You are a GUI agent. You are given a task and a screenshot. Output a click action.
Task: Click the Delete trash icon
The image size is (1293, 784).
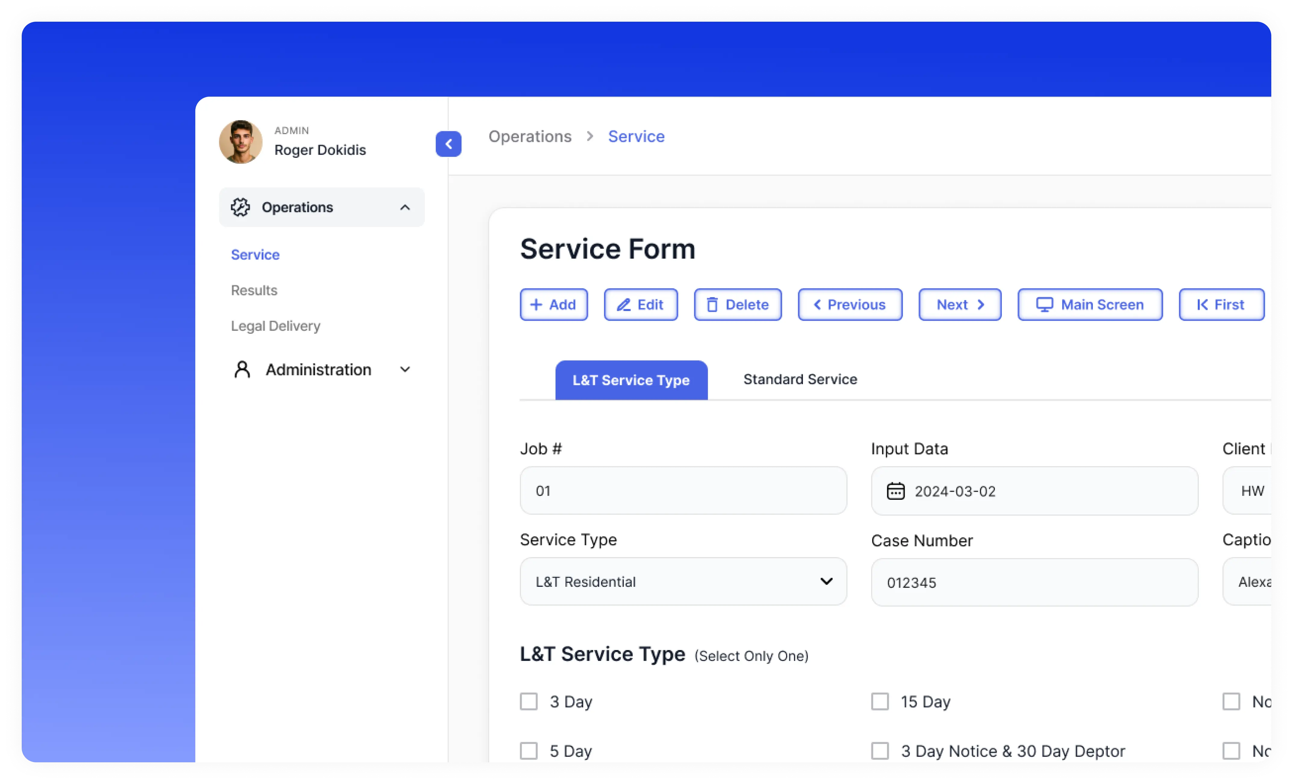pyautogui.click(x=713, y=304)
